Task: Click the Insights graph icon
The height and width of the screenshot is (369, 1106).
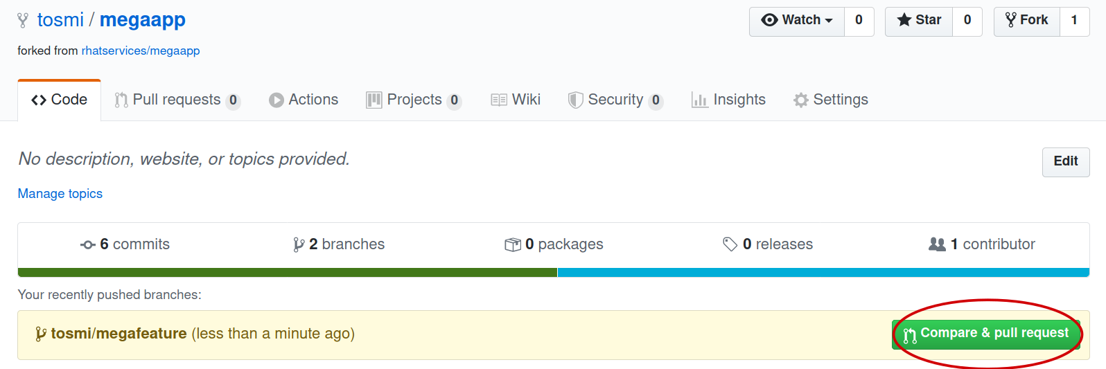Action: 700,100
